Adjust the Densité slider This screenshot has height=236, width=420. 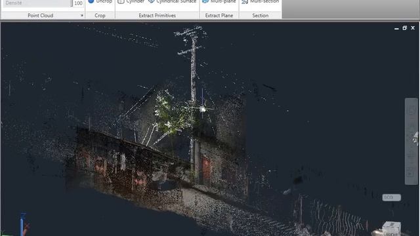point(38,3)
